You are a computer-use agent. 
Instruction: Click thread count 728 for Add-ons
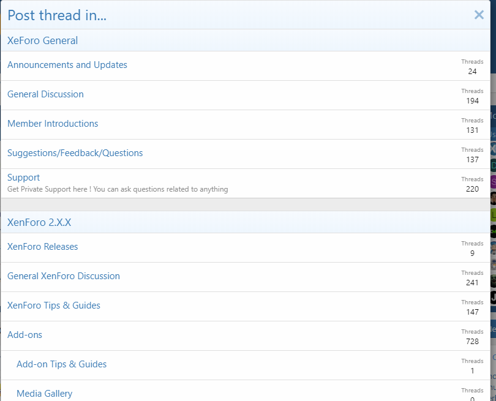pyautogui.click(x=472, y=342)
